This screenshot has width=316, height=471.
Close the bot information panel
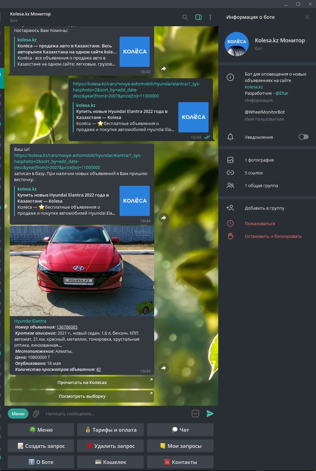[x=307, y=17]
